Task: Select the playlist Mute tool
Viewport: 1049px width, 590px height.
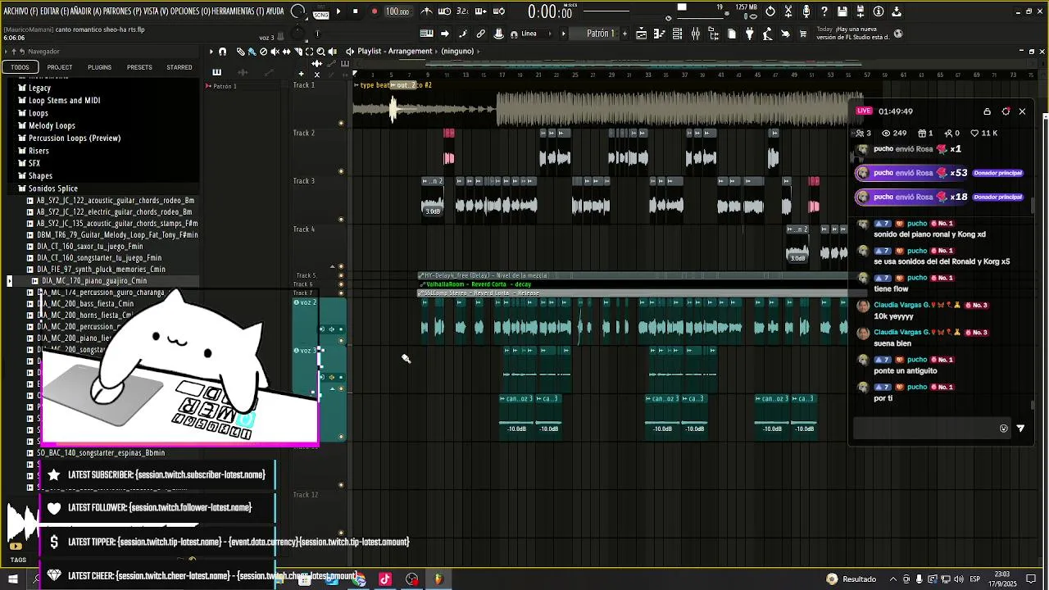Action: (275, 52)
